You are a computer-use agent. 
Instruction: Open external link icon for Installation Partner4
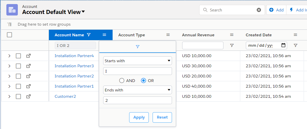click(x=29, y=56)
